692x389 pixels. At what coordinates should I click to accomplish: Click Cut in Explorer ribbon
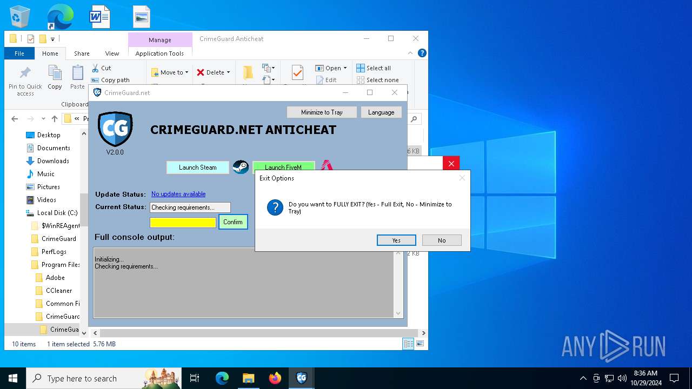[x=101, y=68]
